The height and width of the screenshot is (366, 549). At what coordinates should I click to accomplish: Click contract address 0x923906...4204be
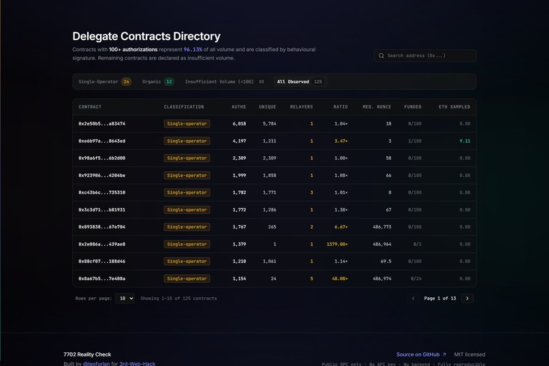[102, 175]
